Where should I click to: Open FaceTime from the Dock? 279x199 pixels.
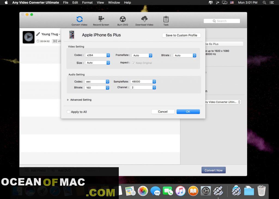click(x=168, y=191)
